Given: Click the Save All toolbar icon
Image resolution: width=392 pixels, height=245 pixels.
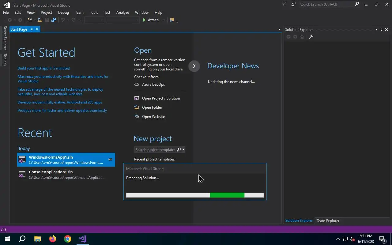Looking at the screenshot, I should pyautogui.click(x=54, y=20).
